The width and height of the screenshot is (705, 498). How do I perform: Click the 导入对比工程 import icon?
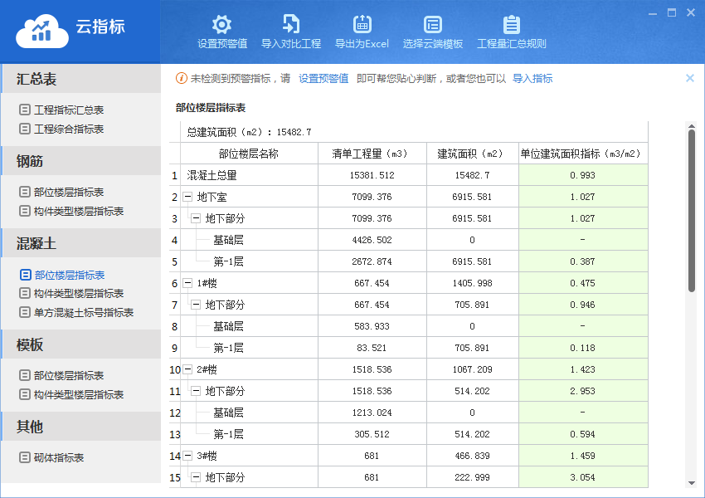(x=291, y=24)
